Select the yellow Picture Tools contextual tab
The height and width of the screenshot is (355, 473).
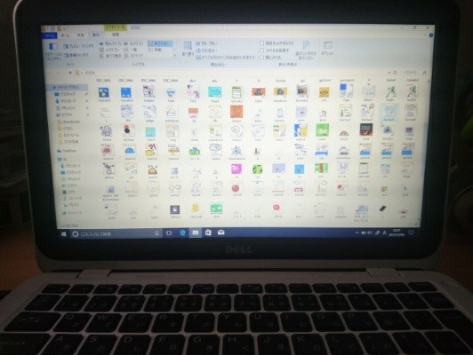(x=116, y=28)
